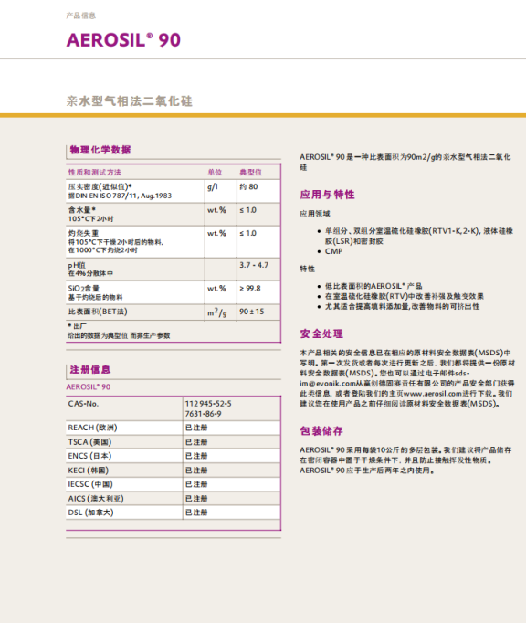Select the 压实密度(近似值) row label

point(100,186)
